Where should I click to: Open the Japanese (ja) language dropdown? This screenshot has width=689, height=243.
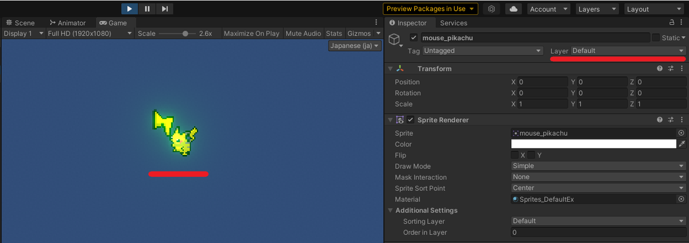coord(355,46)
